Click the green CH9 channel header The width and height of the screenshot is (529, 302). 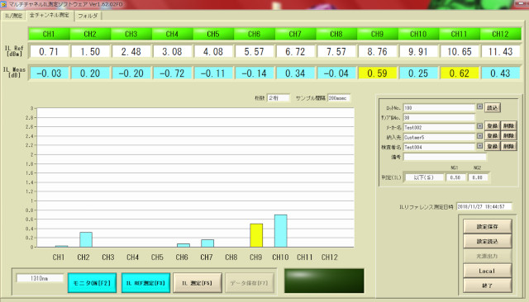pyautogui.click(x=377, y=34)
